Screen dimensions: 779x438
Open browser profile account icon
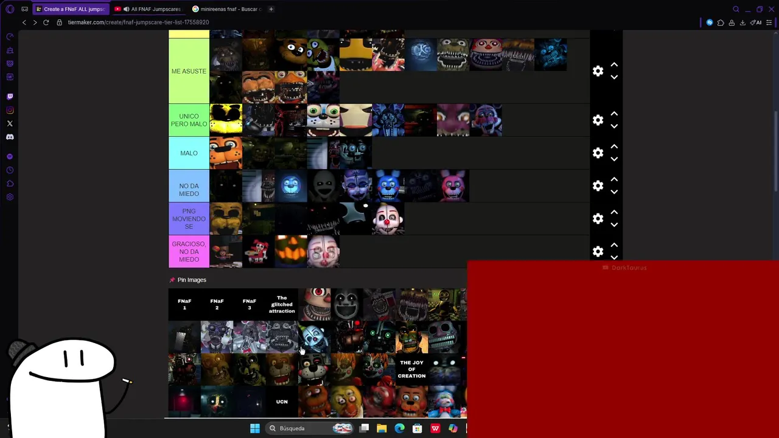tap(732, 23)
